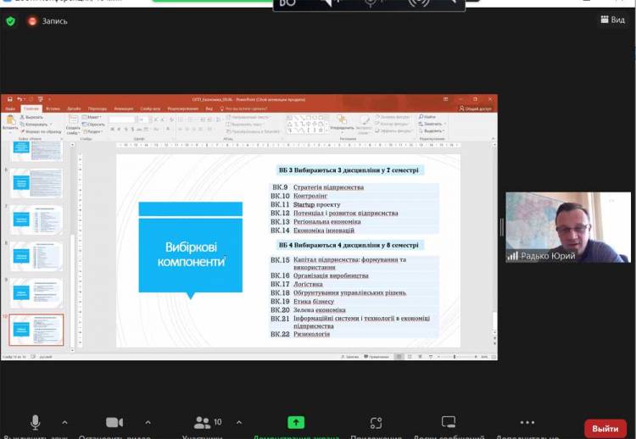Stop video using the camera icon
The height and width of the screenshot is (439, 636).
pos(114,422)
